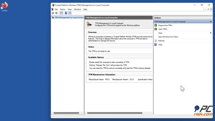Click 'Please restart the computer' option text
Viewport: 215px width, 121px height.
point(109,62)
